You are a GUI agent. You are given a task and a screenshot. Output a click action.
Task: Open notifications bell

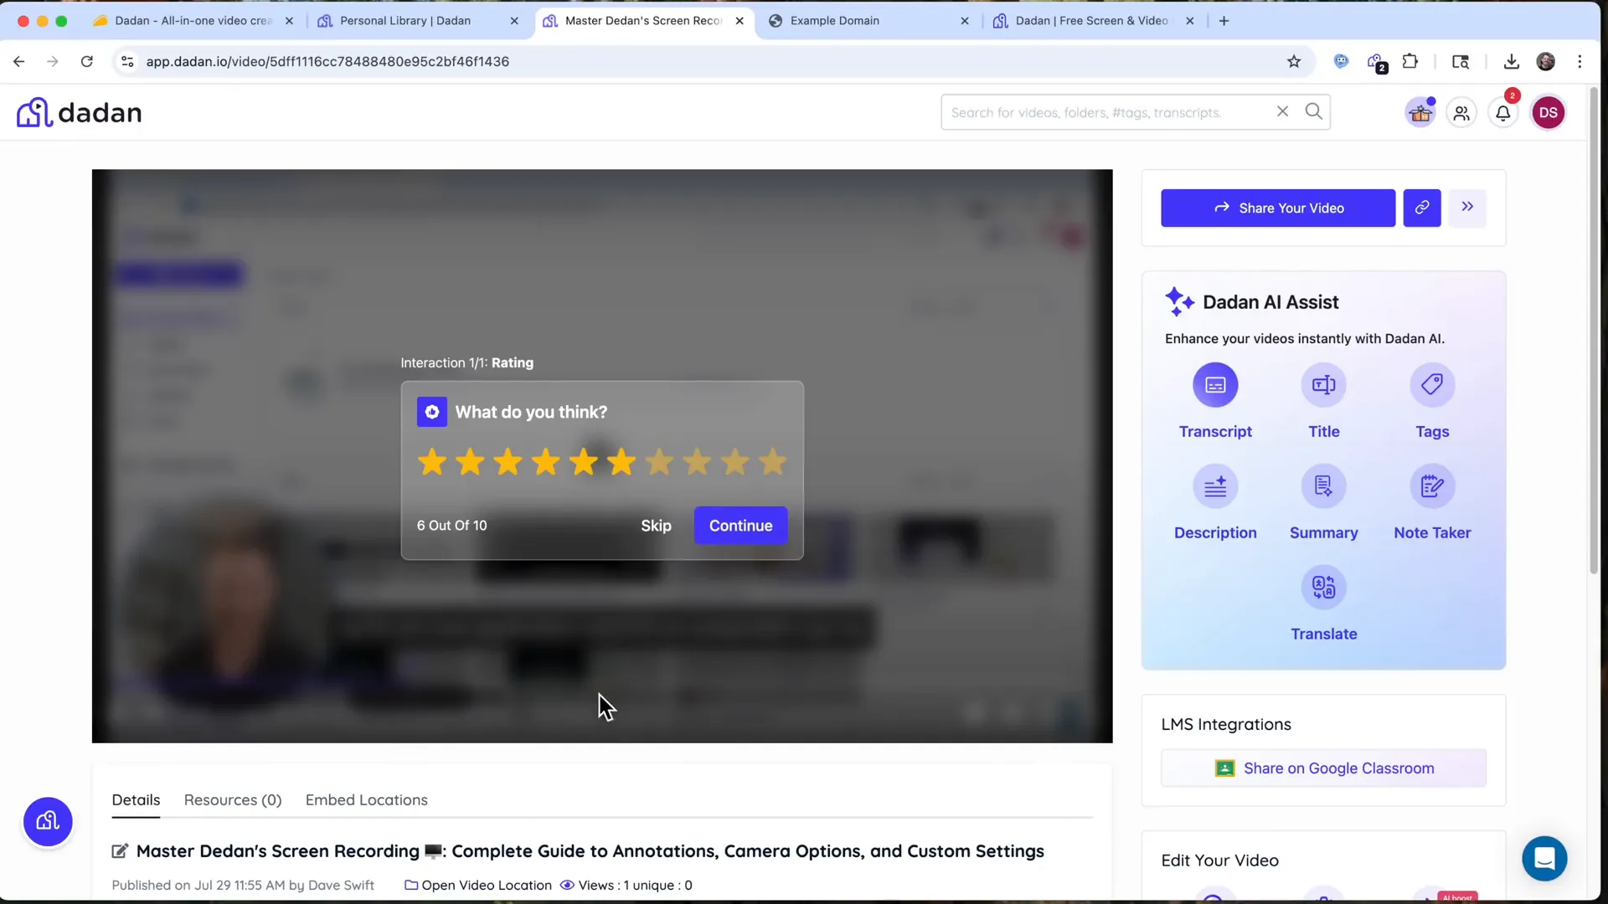pyautogui.click(x=1503, y=113)
